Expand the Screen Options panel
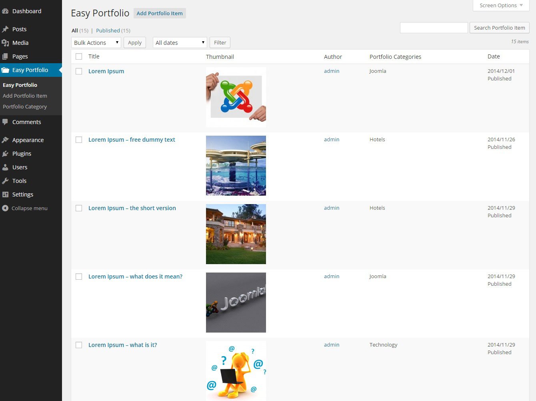This screenshot has height=401, width=536. 501,6
